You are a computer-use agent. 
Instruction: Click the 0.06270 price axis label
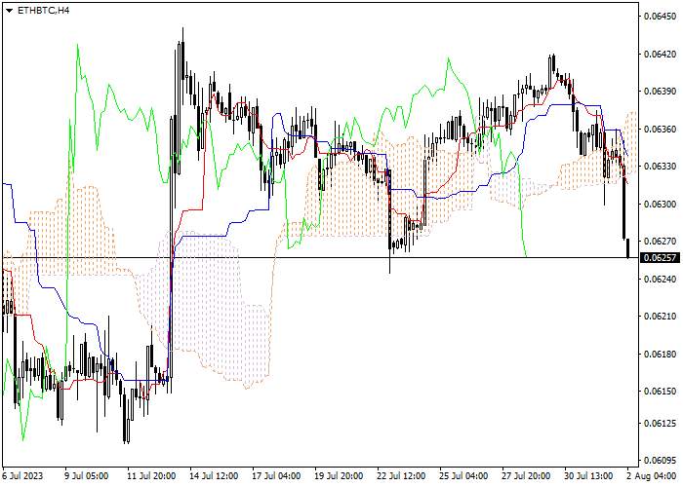(x=661, y=241)
